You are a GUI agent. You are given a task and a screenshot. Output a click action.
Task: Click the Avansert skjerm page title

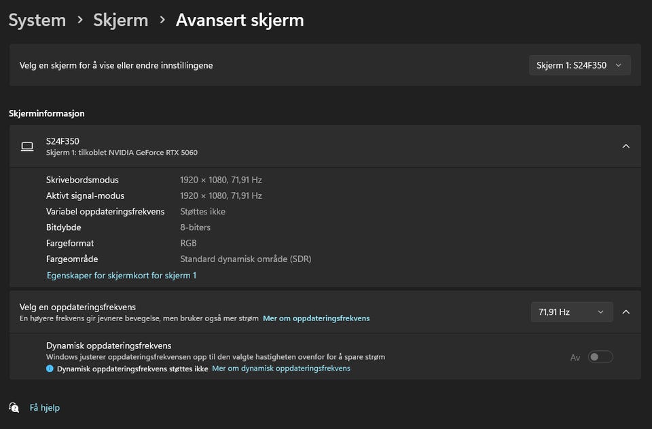pos(240,20)
